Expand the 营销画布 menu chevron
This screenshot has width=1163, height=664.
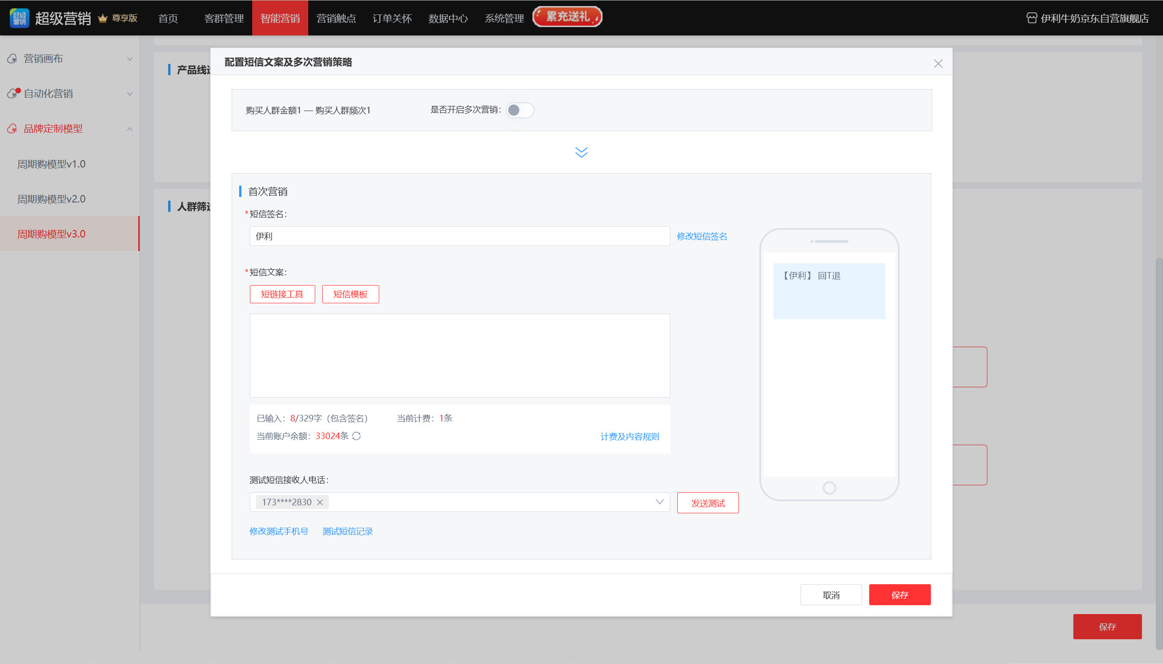(130, 59)
